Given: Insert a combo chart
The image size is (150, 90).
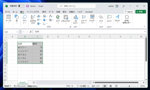Looking at the screenshot, I should 50,20.
